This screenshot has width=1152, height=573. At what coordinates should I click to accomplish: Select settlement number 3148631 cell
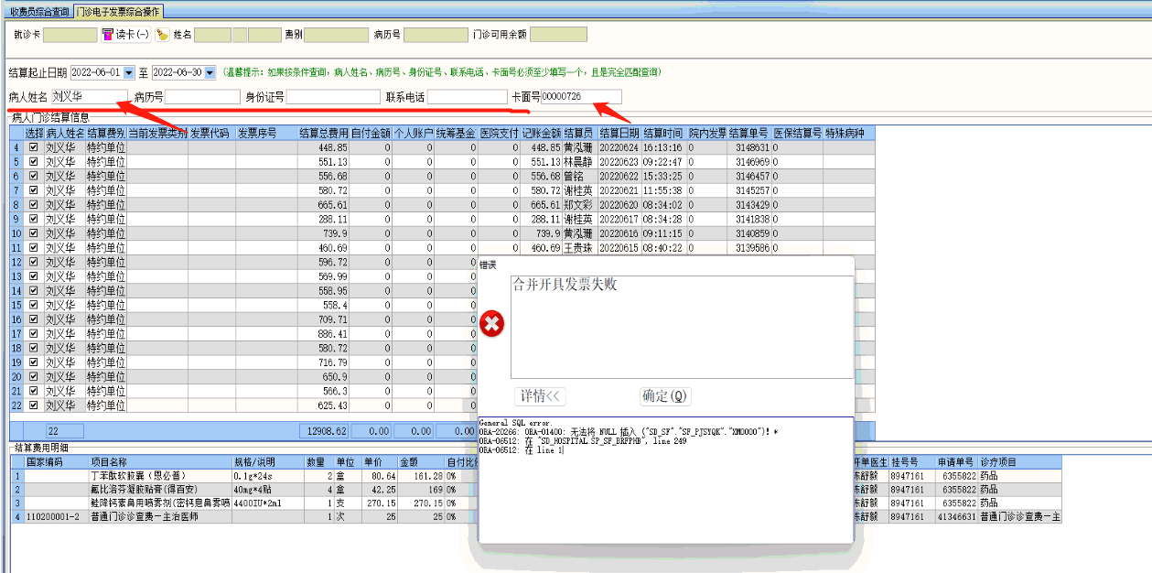(x=750, y=147)
